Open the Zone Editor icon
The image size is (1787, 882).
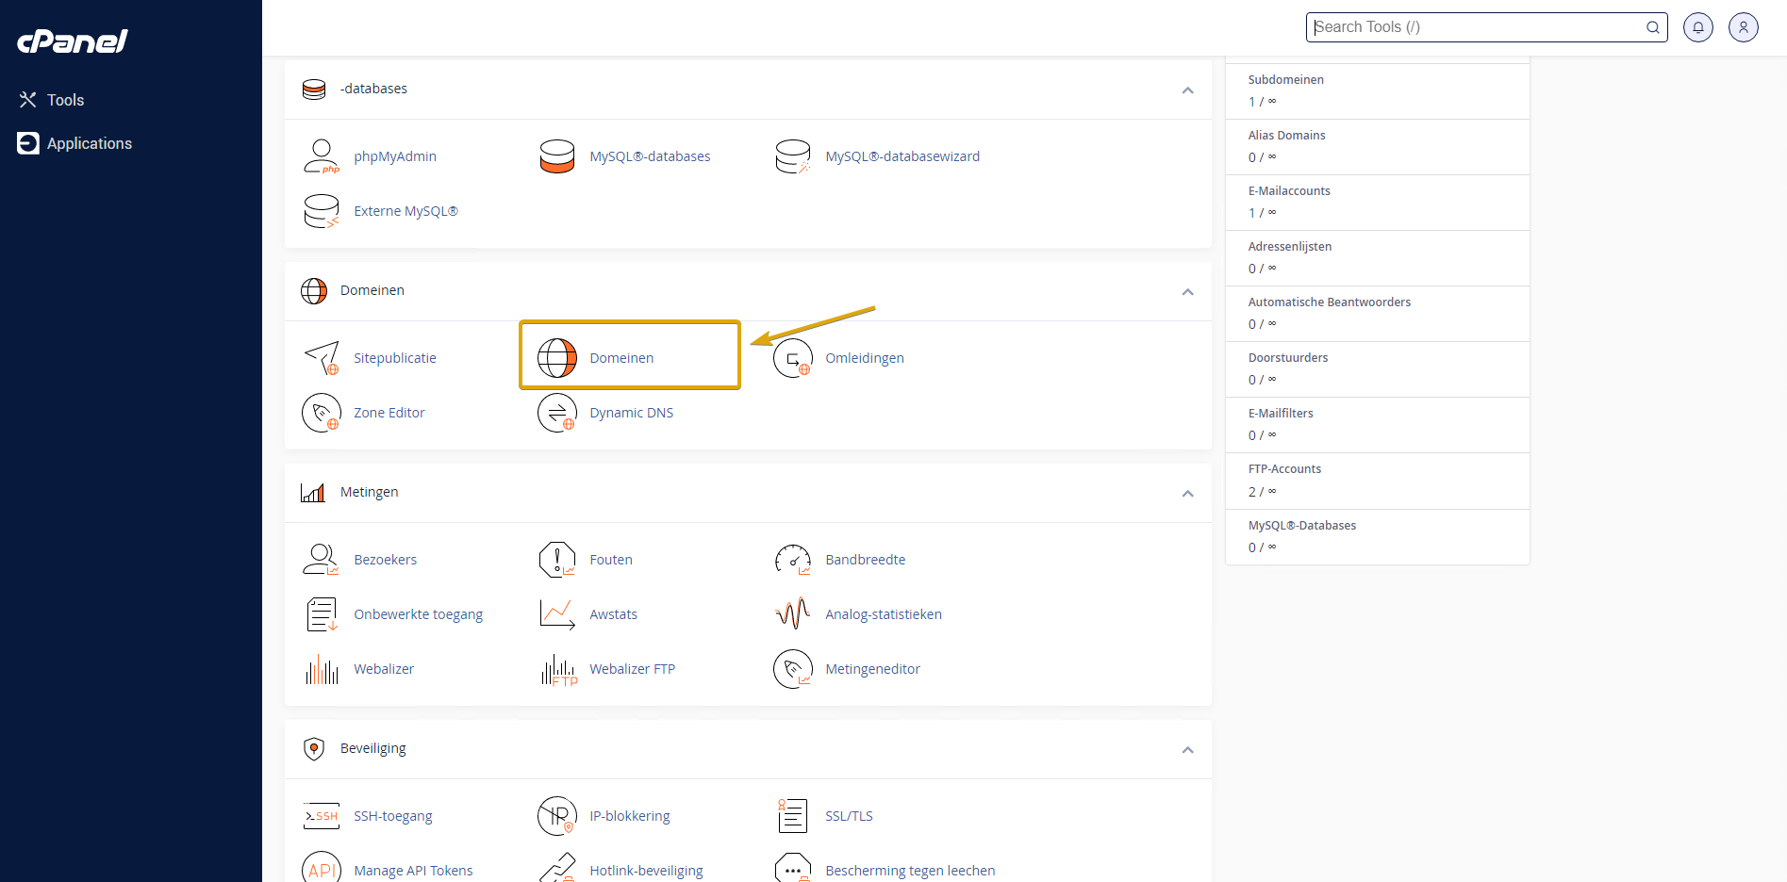click(322, 413)
